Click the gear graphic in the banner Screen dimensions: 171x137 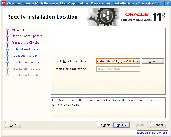(104, 17)
